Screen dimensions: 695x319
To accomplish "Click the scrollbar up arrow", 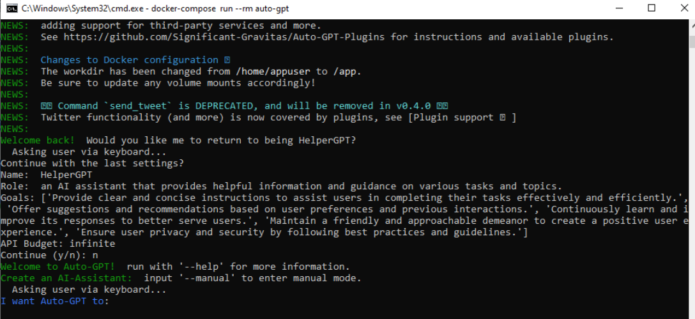I will pos(691,27).
